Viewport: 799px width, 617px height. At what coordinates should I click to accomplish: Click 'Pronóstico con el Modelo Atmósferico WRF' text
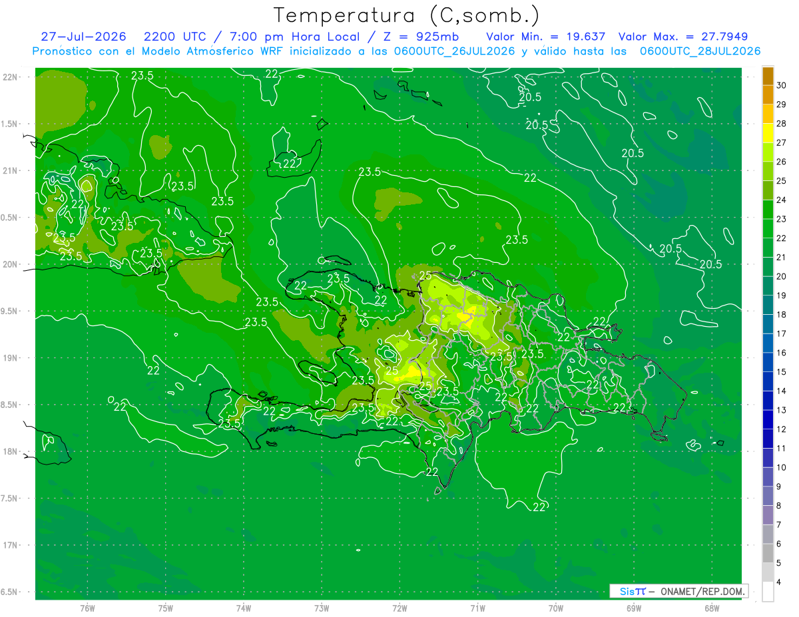(x=158, y=51)
